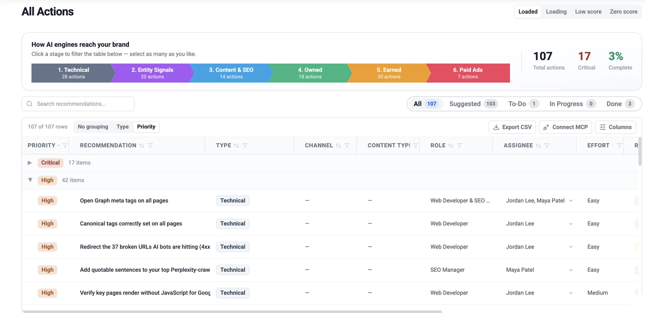Screen dimensions: 645x313
Task: Switch to the Loading state
Action: point(556,12)
